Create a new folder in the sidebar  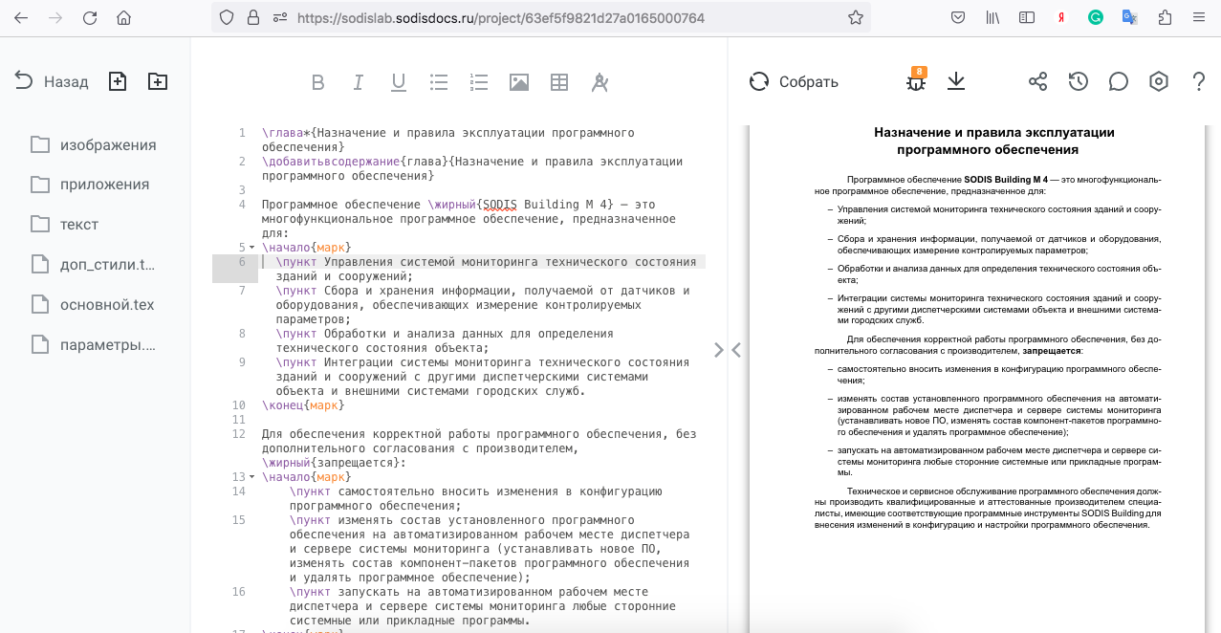[157, 81]
